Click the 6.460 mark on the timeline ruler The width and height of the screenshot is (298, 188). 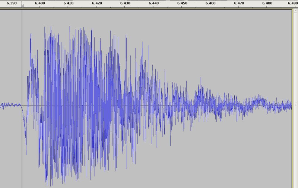click(210, 3)
